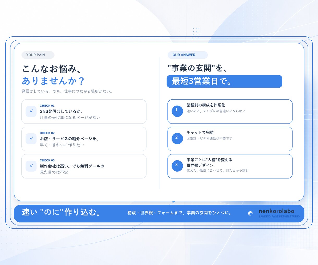The height and width of the screenshot is (265, 318).
Task: Click the number 2 circle icon
Action: point(177,138)
